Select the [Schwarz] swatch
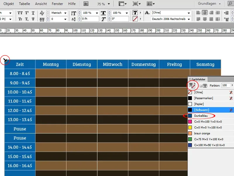The image size is (234, 176). (x=211, y=110)
